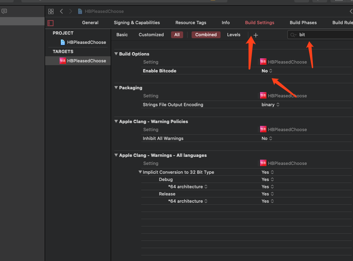This screenshot has width=353, height=261.
Task: Click target icon in Packaging column header
Action: click(263, 95)
